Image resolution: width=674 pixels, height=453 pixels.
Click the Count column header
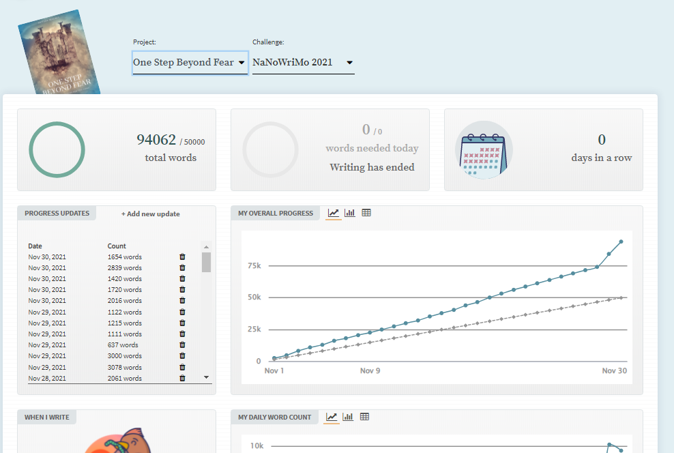[117, 246]
